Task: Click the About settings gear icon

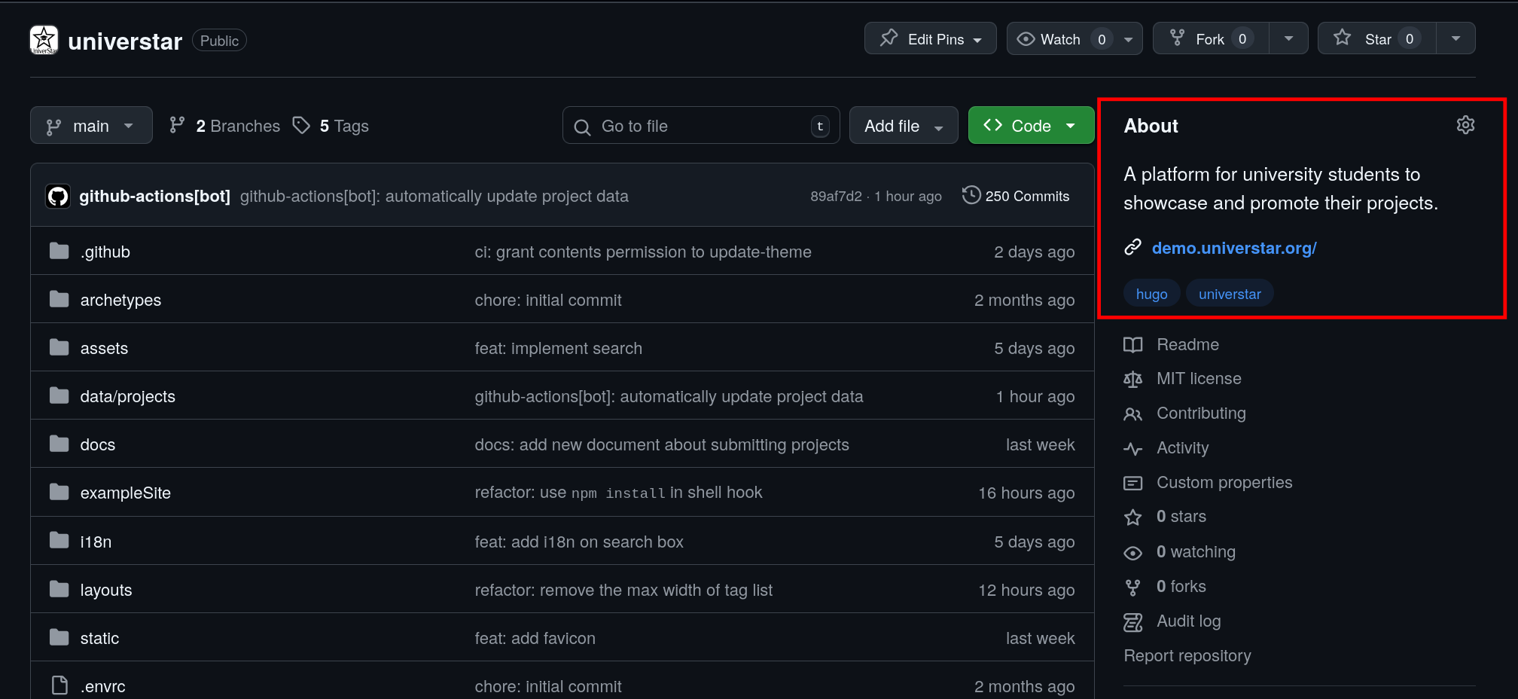Action: coord(1465,125)
